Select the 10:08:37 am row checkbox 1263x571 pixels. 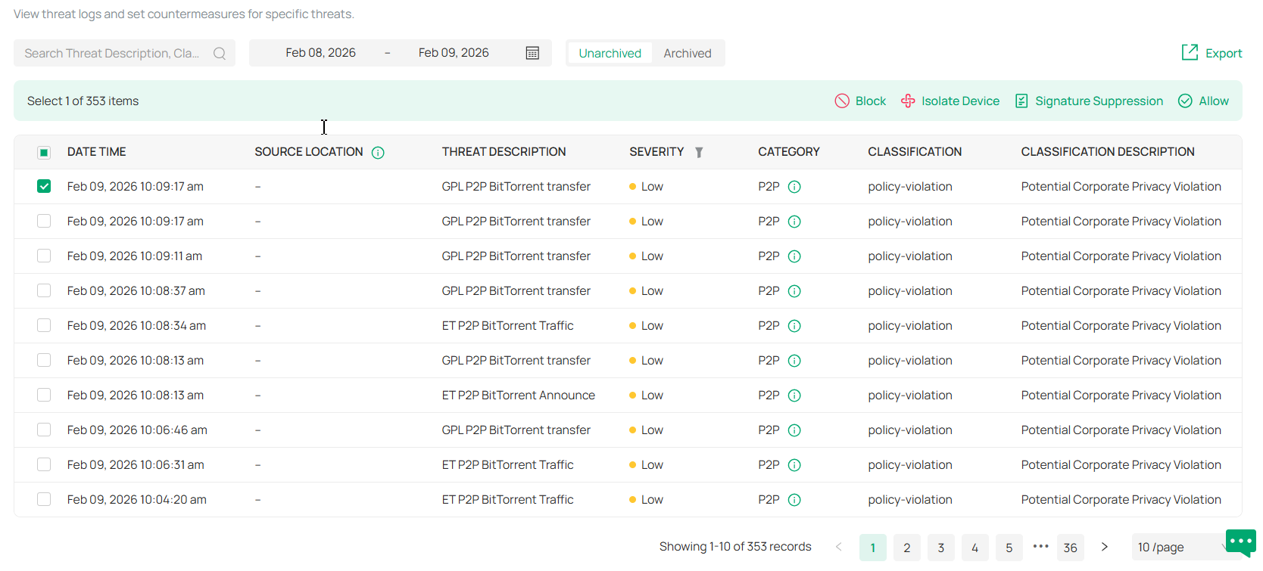(x=44, y=290)
